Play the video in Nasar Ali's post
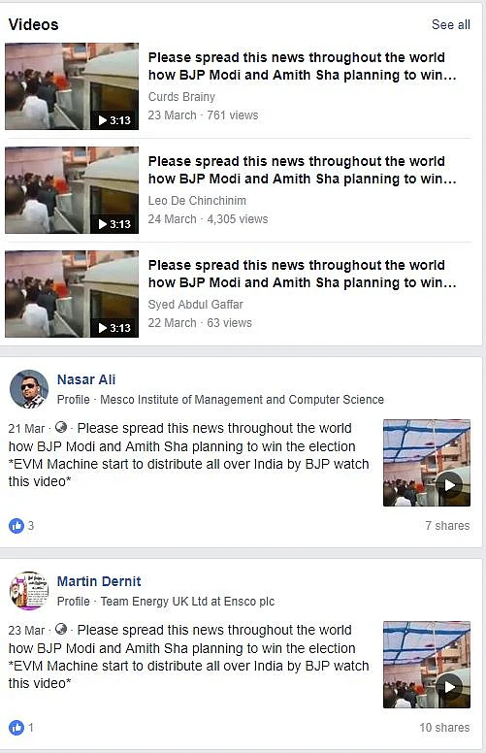Screen dimensions: 486x753 pos(427,463)
